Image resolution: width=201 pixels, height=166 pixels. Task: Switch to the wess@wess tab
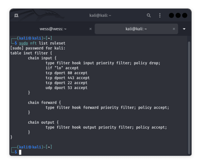tap(54, 29)
